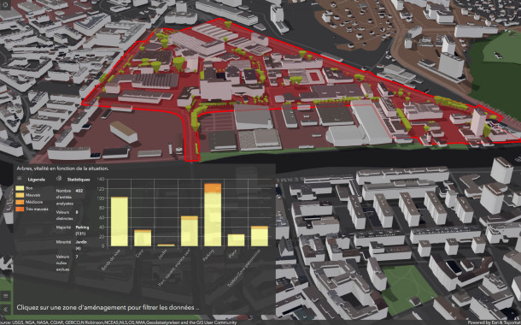The width and height of the screenshot is (521, 325).
Task: Click the 'Médiocre' legend color swatch
Action: [x=20, y=202]
